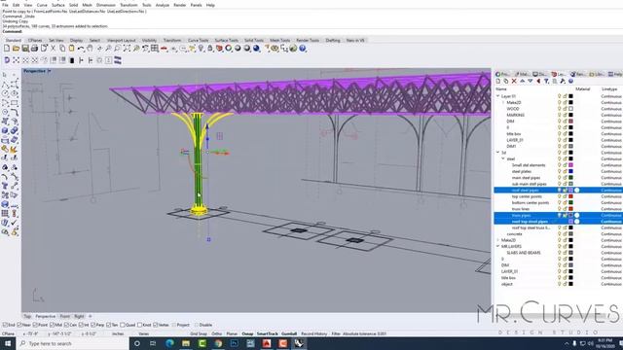Screen dimensions: 623x350
Task: Click the Paste clipboard icon
Action: point(71,49)
